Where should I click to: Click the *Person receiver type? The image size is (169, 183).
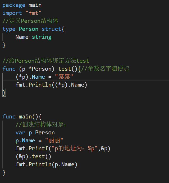point(40,69)
